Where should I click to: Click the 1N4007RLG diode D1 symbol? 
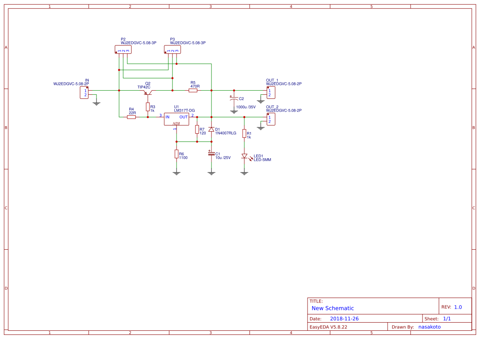click(211, 130)
